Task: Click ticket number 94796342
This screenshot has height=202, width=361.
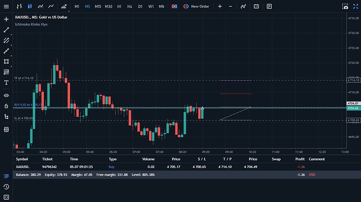Action: click(49, 167)
